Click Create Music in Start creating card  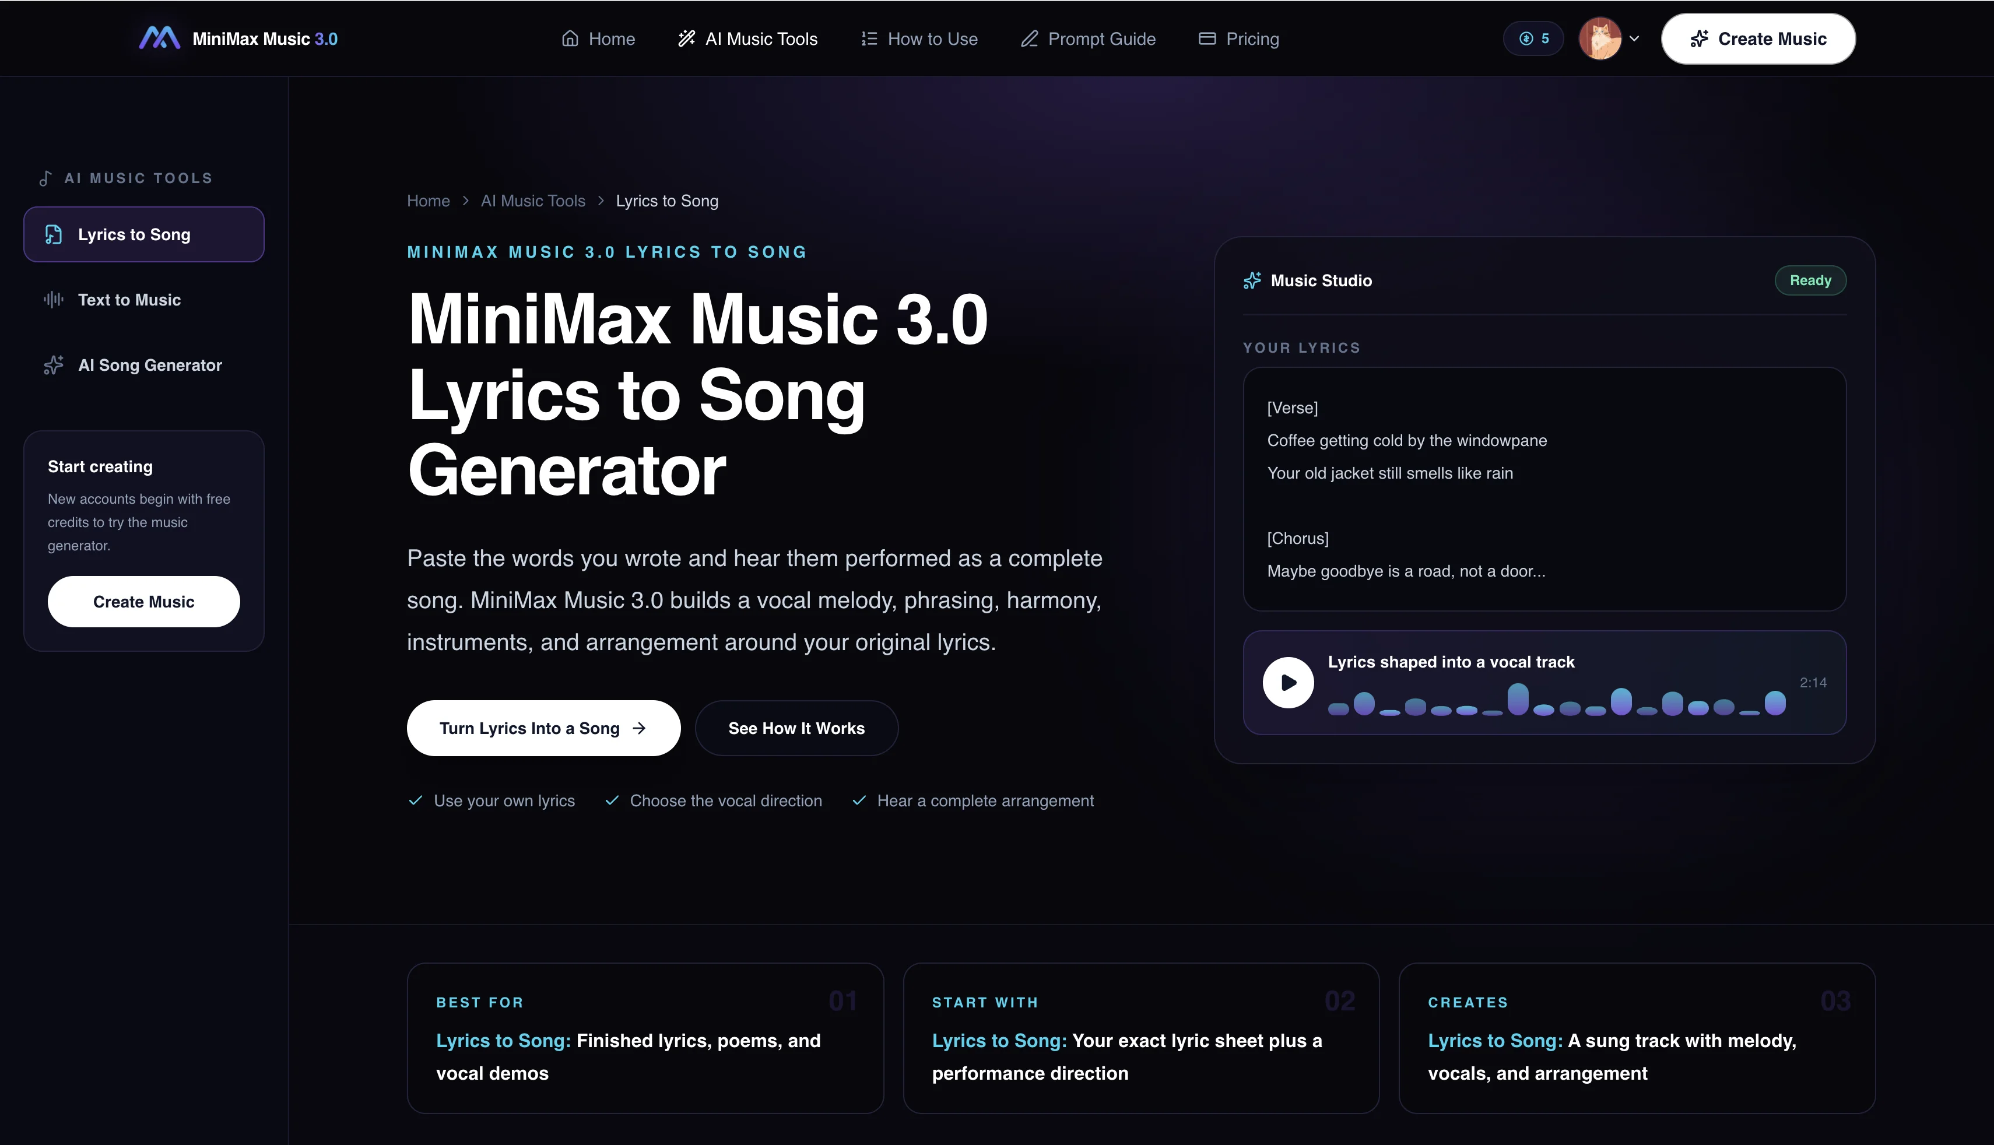[144, 602]
